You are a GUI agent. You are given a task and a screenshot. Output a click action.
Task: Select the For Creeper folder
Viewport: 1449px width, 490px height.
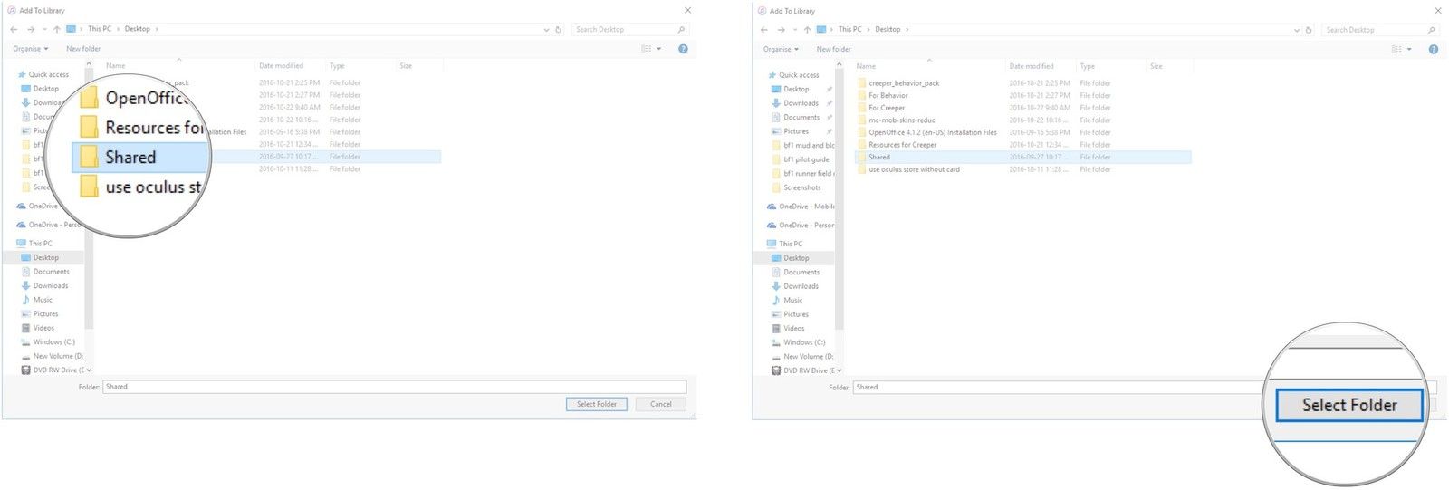(887, 108)
